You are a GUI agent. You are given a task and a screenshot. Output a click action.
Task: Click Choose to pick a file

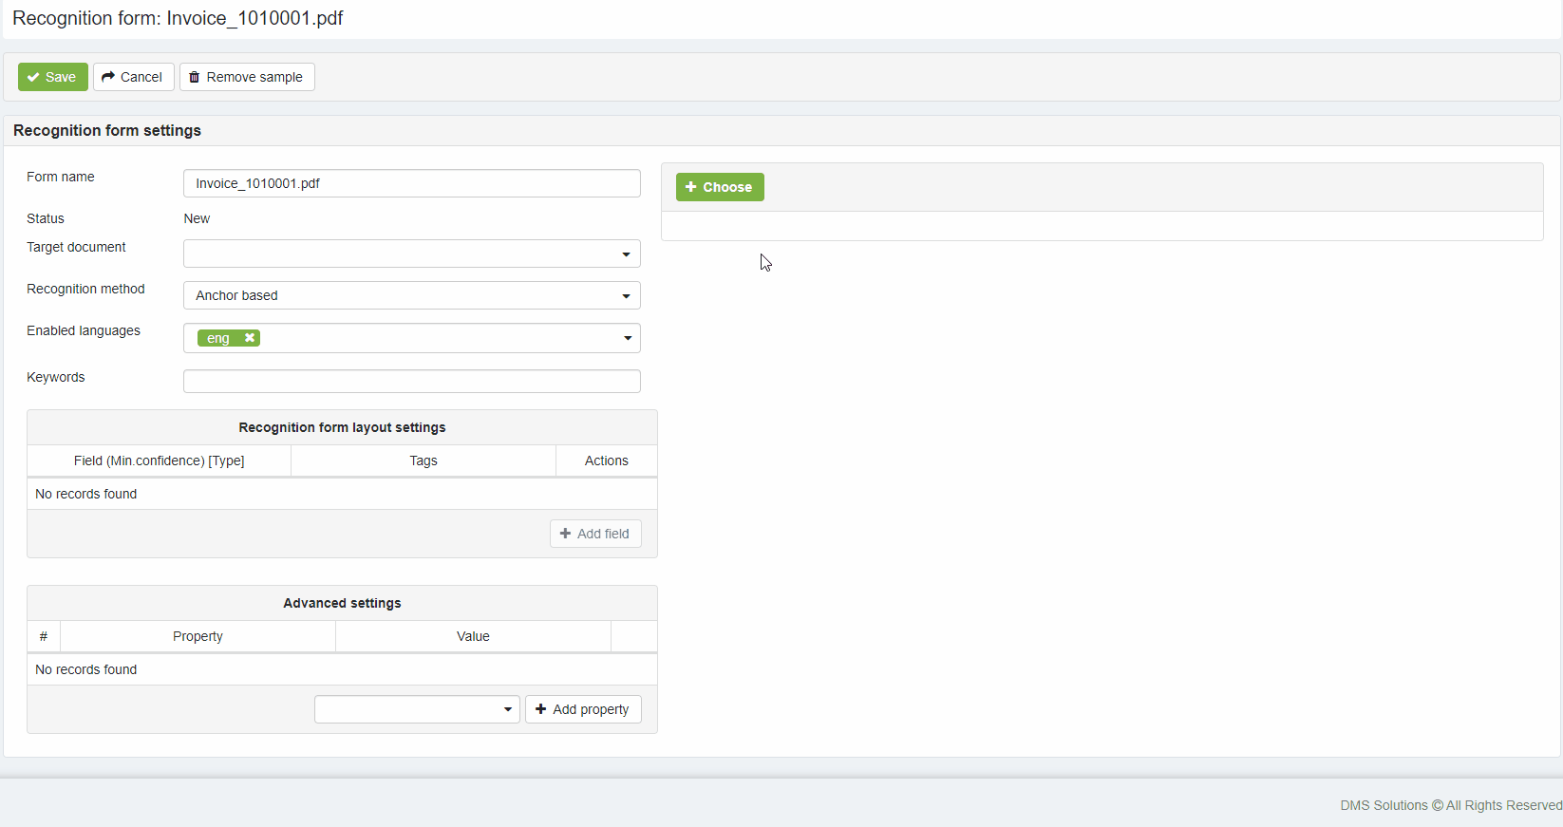[x=719, y=187]
